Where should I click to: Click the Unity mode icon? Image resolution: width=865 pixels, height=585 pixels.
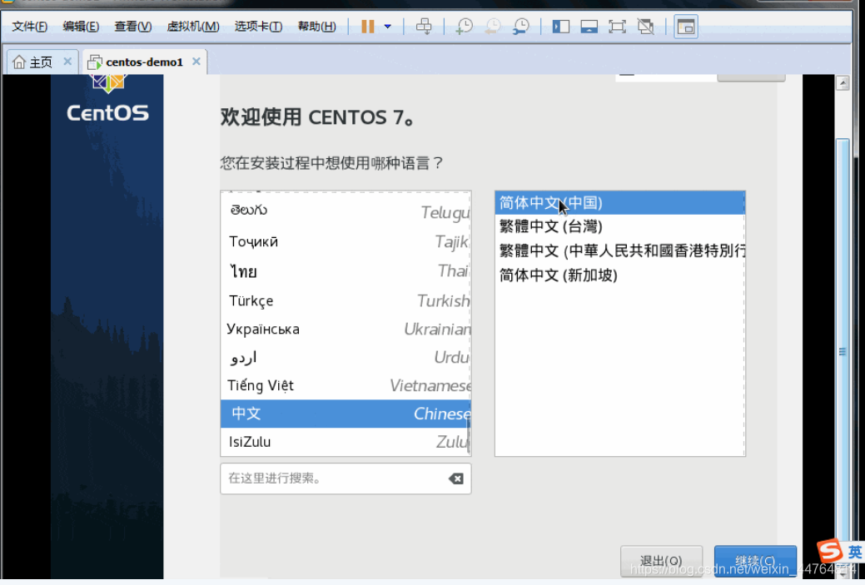coord(645,26)
